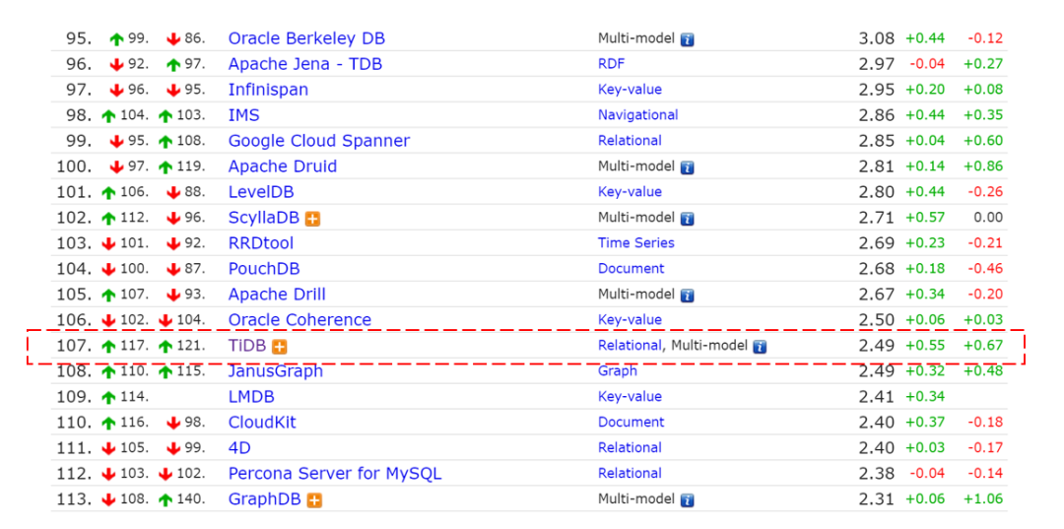Click the Key-value link in the Infinispan row

pyautogui.click(x=630, y=90)
